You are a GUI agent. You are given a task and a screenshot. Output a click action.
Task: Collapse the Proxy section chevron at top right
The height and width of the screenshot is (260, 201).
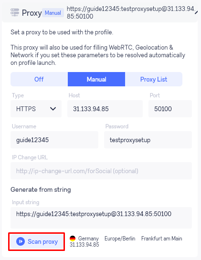point(196,12)
